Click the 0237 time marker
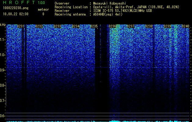192x122 pixels. [131, 26]
